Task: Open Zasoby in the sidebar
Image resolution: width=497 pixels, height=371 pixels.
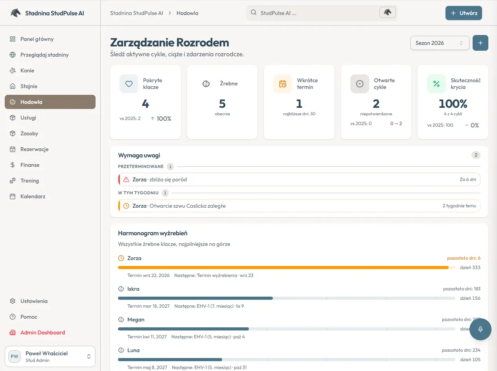Action: 50,133
